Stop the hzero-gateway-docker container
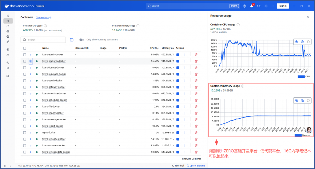Screen dimensions: 315x169 (178, 87)
